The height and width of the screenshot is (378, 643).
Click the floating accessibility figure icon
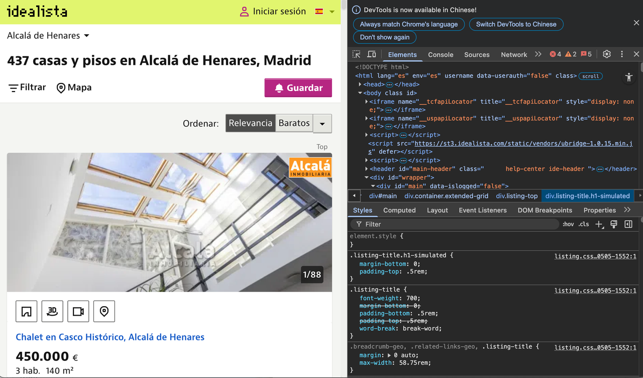pyautogui.click(x=628, y=77)
